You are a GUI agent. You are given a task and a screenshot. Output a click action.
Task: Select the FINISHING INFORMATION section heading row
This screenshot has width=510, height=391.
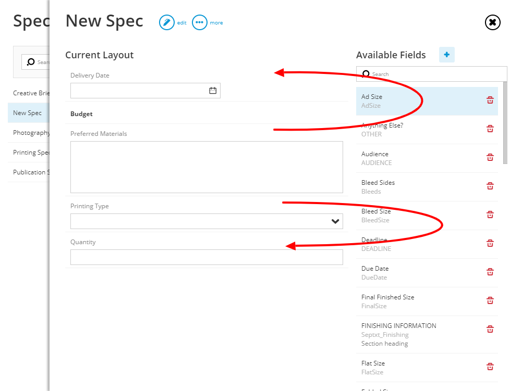(427, 334)
